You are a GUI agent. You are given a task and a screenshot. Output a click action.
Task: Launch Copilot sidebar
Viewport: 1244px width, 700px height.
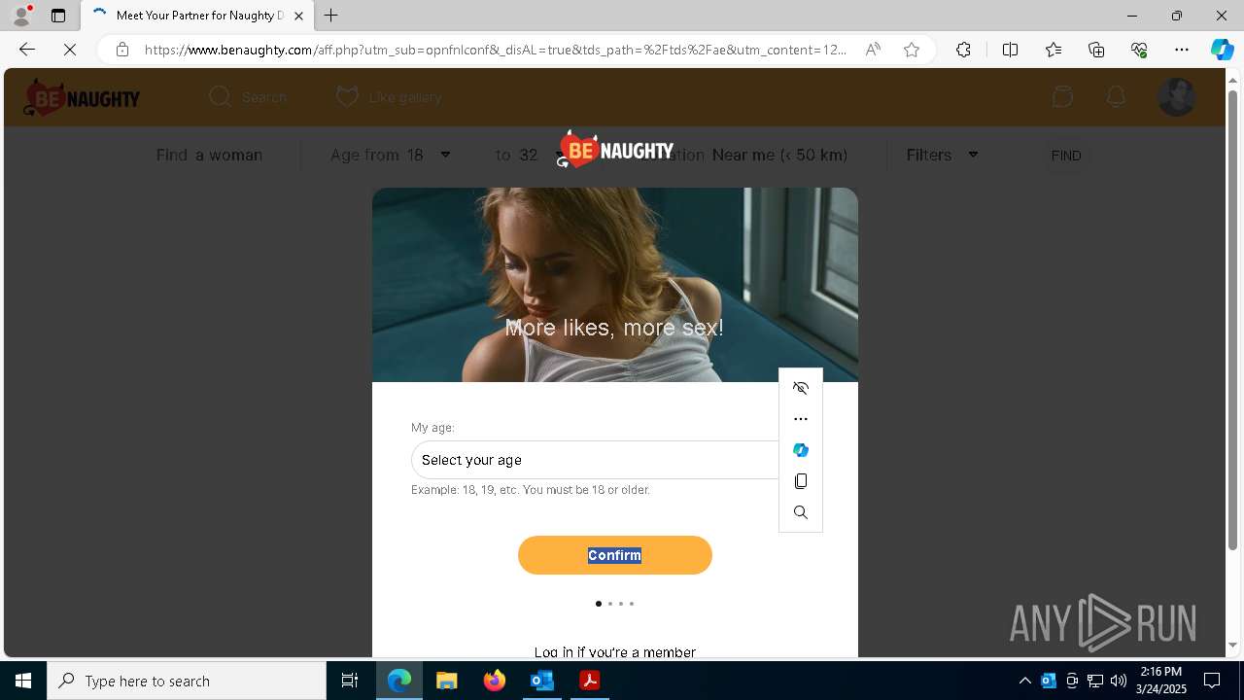pyautogui.click(x=1222, y=50)
